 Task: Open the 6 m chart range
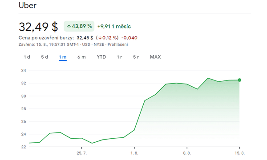(x=81, y=57)
